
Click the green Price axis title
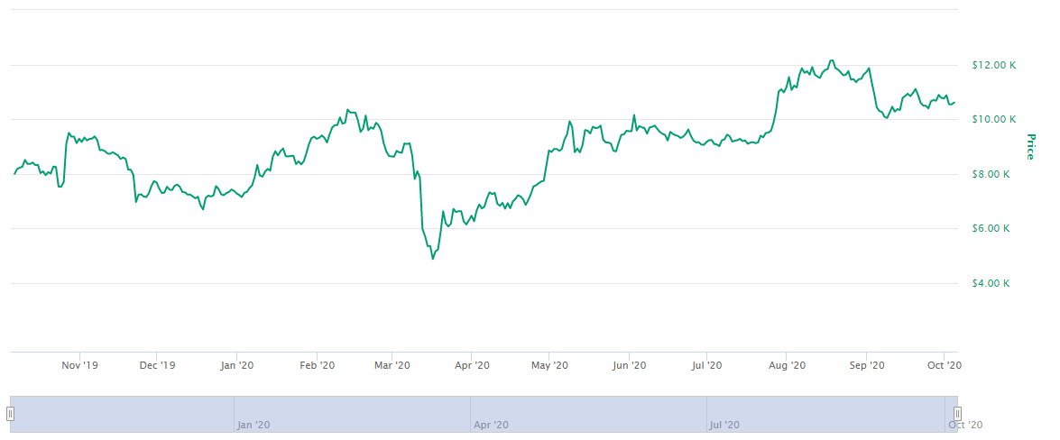1030,146
